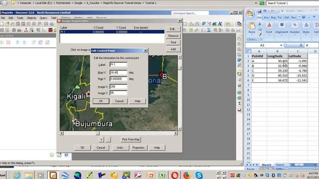Click the image scrollbar down arrow

179,129
